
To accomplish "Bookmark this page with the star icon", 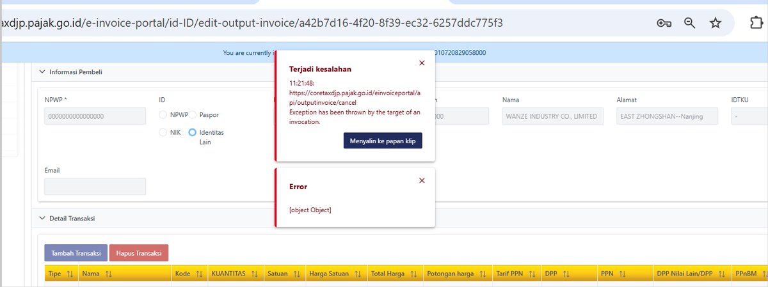I will (716, 23).
